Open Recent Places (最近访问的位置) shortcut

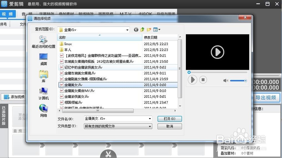(43, 42)
